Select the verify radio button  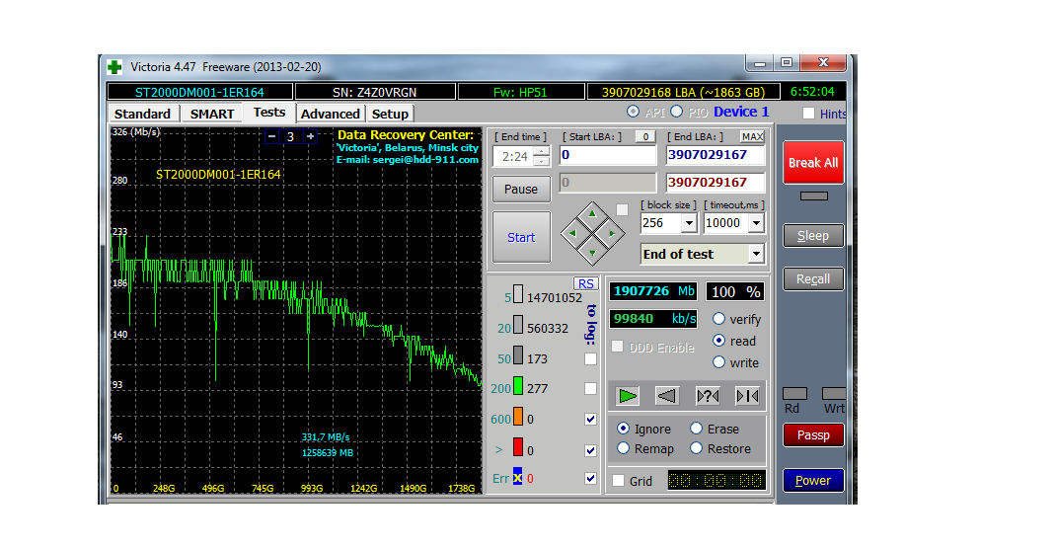point(718,319)
